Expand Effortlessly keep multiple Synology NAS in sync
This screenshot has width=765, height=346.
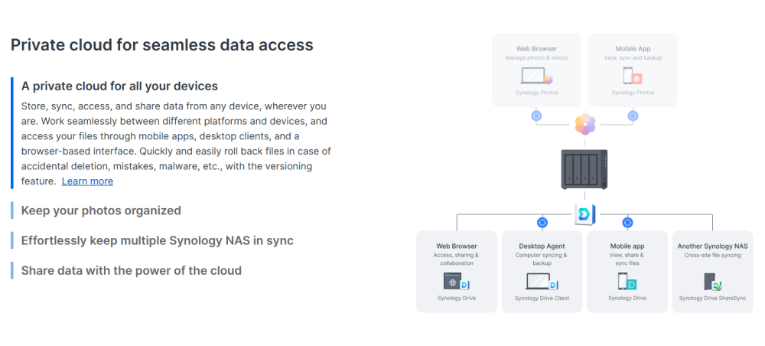tap(157, 240)
